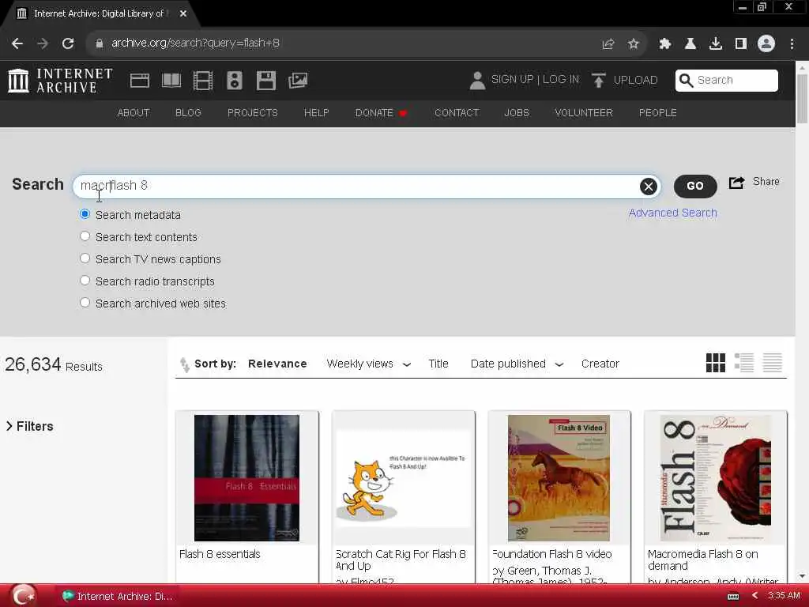Open the Advanced Search link
809x607 pixels.
pyautogui.click(x=673, y=213)
